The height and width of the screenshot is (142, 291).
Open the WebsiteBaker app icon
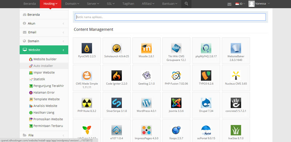coord(236,48)
